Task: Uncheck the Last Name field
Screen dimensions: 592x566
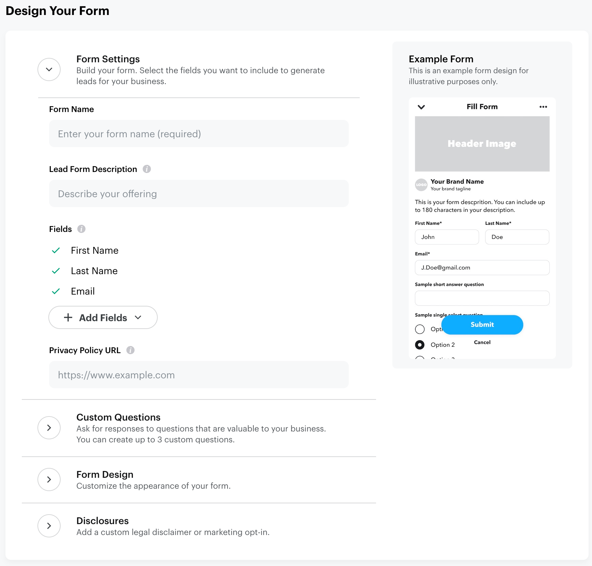Action: click(x=56, y=271)
